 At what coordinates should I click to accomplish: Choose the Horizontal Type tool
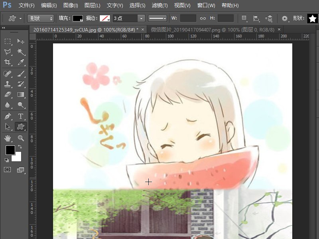[x=21, y=116]
